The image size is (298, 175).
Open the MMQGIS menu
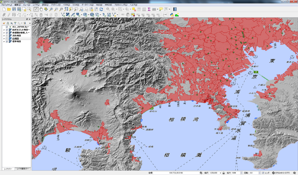pos(109,5)
